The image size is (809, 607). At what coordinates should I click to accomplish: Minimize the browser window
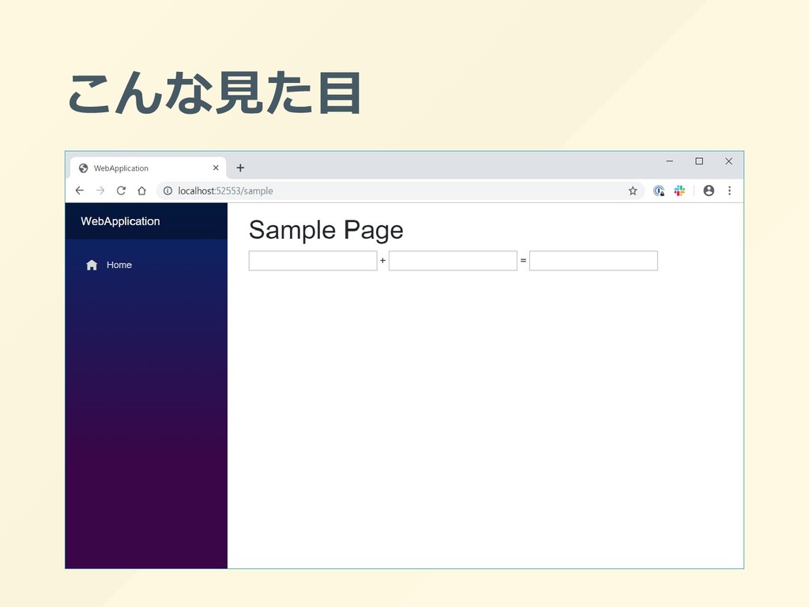670,161
